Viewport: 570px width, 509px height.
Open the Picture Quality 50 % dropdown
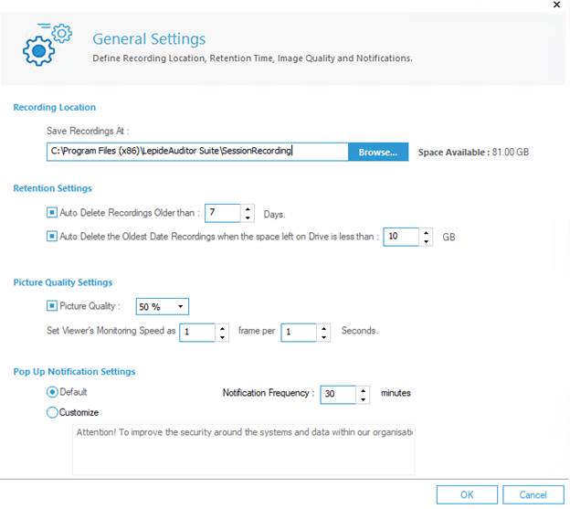(x=162, y=306)
